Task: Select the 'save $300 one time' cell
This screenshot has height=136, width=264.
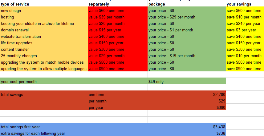Action: (x=245, y=49)
